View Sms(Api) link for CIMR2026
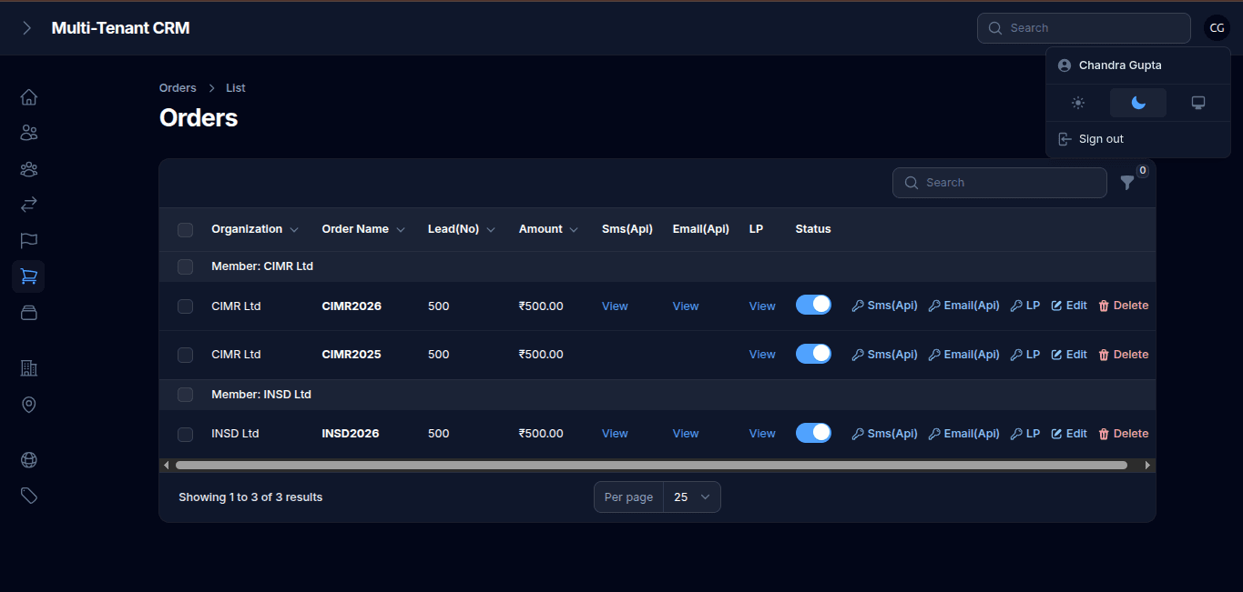Screen dimensions: 1243x592 coord(615,306)
